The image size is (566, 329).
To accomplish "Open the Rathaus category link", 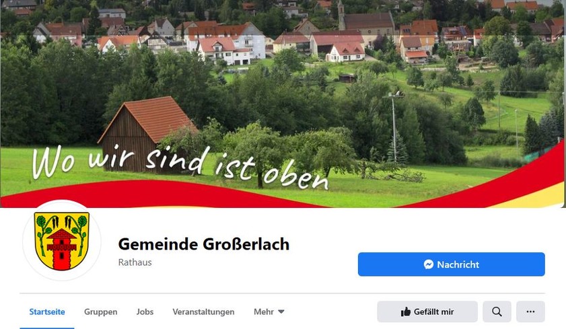I will pyautogui.click(x=135, y=262).
